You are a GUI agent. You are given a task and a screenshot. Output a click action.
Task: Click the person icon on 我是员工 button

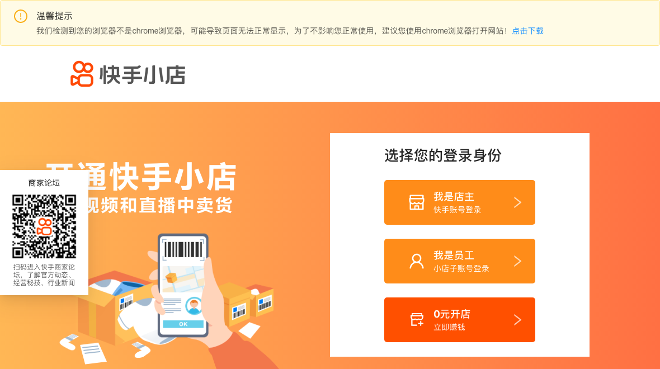(417, 261)
